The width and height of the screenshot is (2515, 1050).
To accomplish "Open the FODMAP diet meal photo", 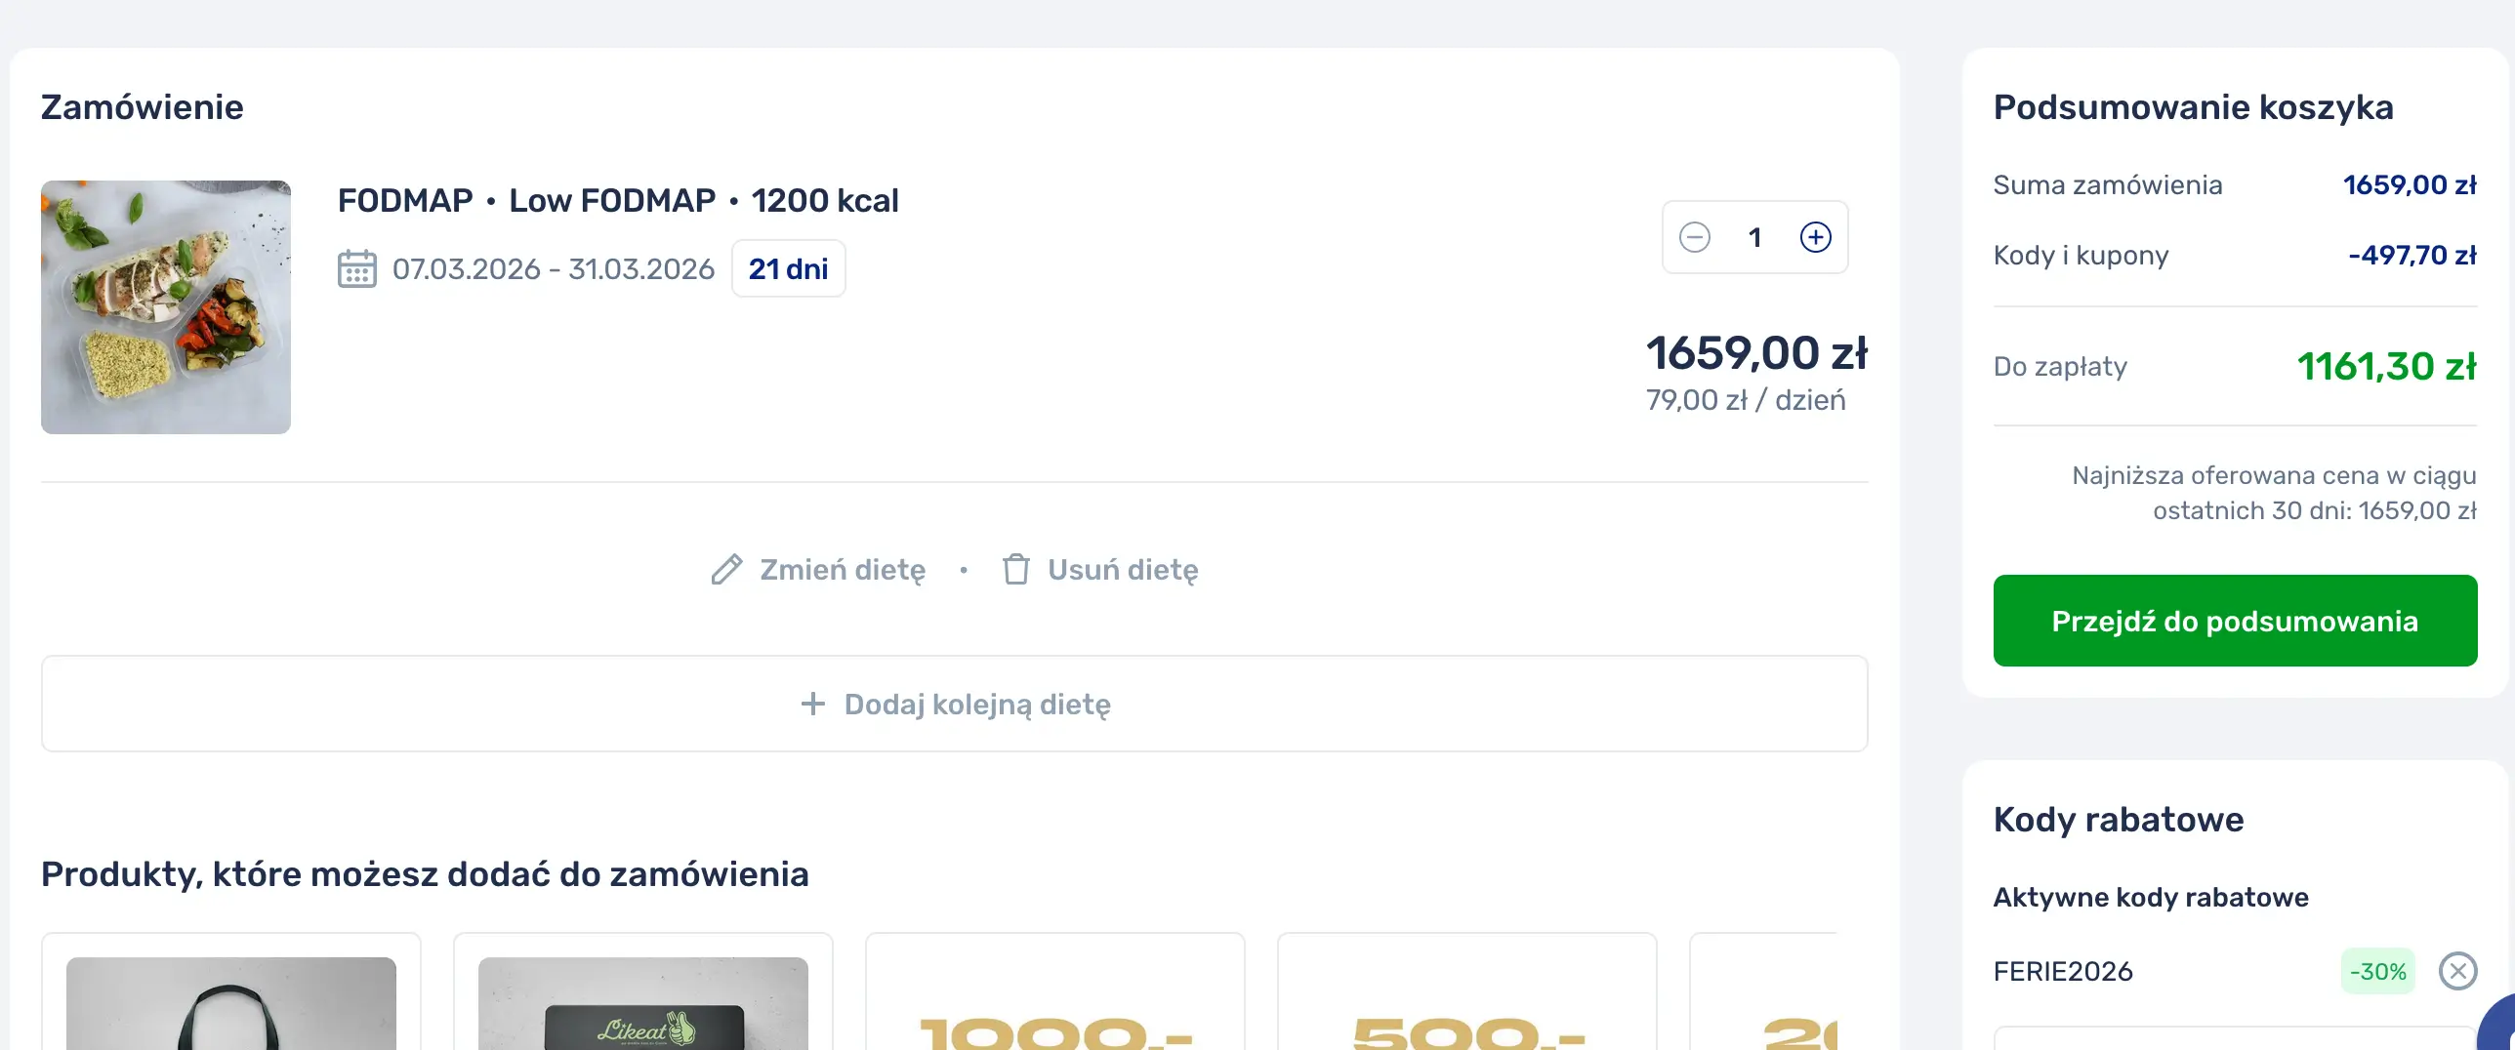I will coord(166,306).
